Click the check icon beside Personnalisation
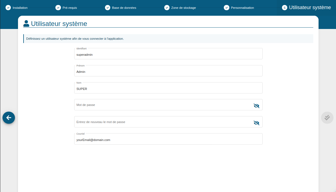This screenshot has width=336, height=192. [x=227, y=7]
